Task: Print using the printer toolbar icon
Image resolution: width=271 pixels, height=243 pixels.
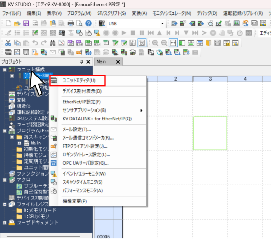Action: pyautogui.click(x=70, y=23)
